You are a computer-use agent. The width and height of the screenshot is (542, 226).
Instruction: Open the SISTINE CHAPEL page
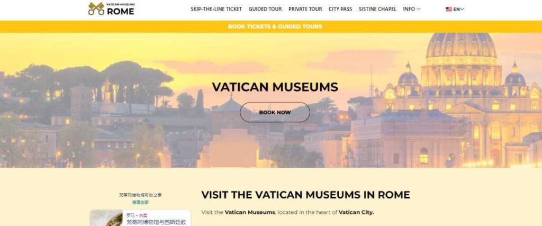coord(377,10)
